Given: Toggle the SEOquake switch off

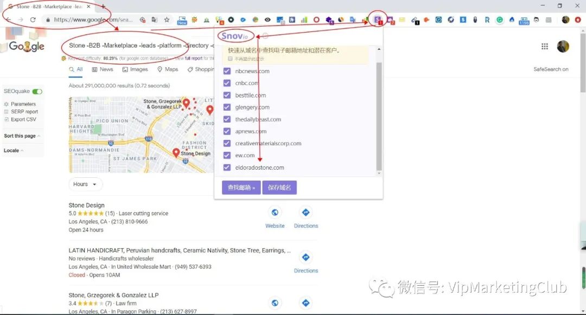Looking at the screenshot, I should tap(37, 92).
